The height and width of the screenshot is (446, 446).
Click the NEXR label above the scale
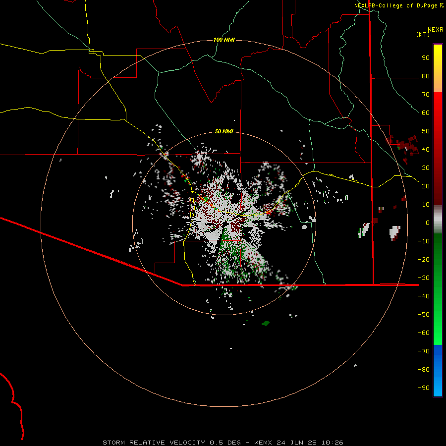tap(436, 30)
